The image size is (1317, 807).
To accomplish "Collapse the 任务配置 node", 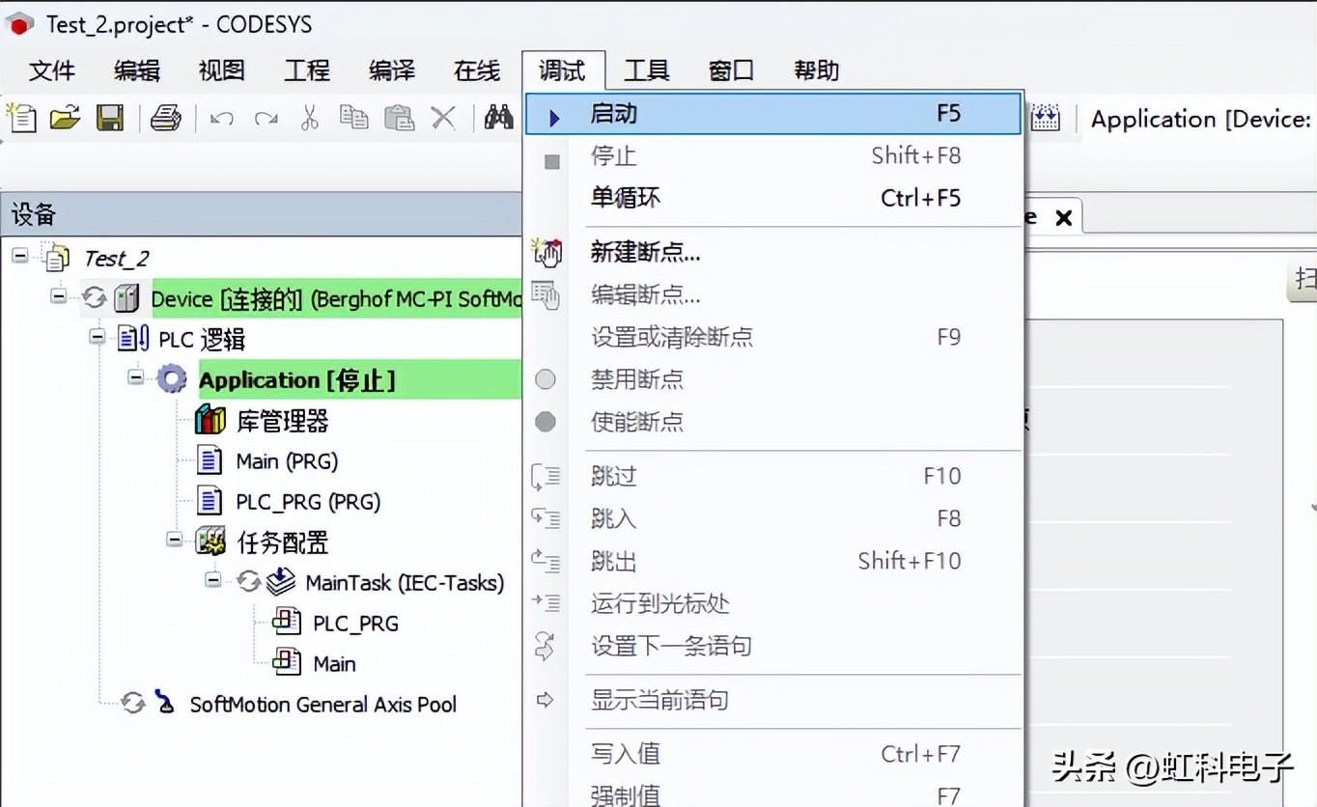I will pos(174,540).
